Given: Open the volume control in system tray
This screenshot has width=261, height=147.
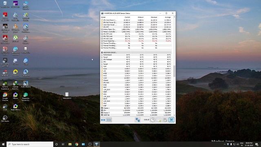Looking at the screenshot, I should coord(238,144).
